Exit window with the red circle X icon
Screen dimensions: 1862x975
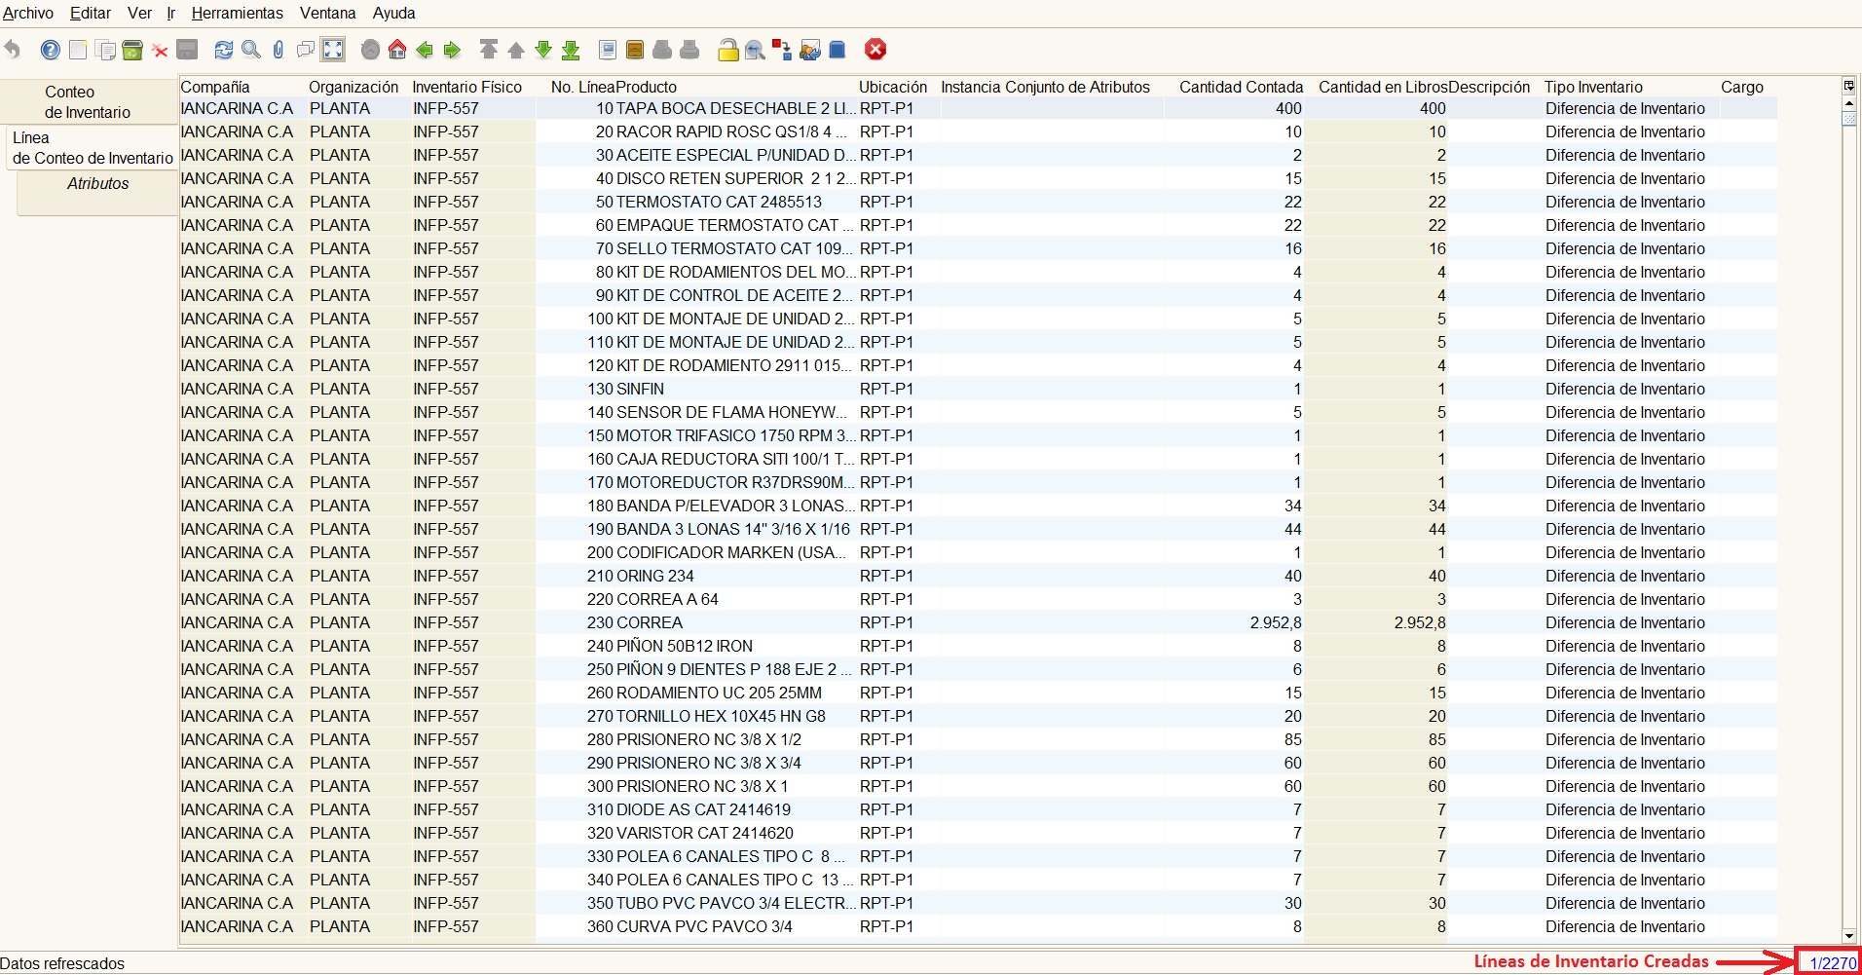click(875, 50)
